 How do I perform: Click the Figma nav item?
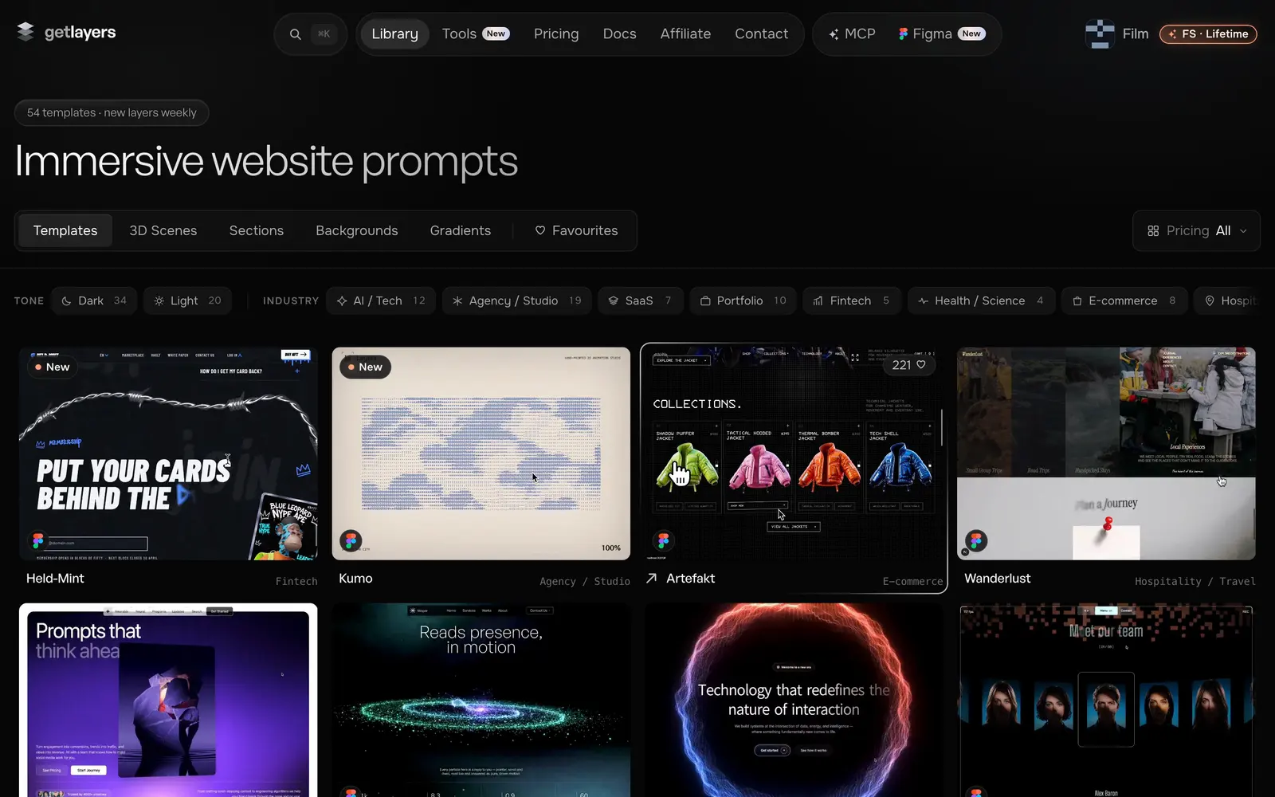[x=942, y=33]
